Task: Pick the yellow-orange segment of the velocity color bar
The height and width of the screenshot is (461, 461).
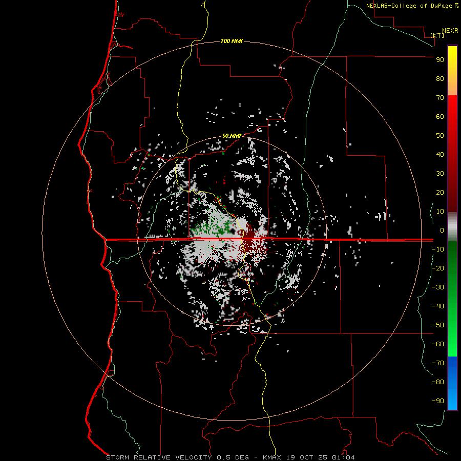Action: (452, 71)
